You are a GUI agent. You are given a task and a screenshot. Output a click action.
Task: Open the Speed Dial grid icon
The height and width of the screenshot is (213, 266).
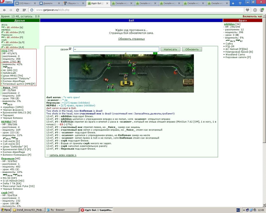coord(24,10)
